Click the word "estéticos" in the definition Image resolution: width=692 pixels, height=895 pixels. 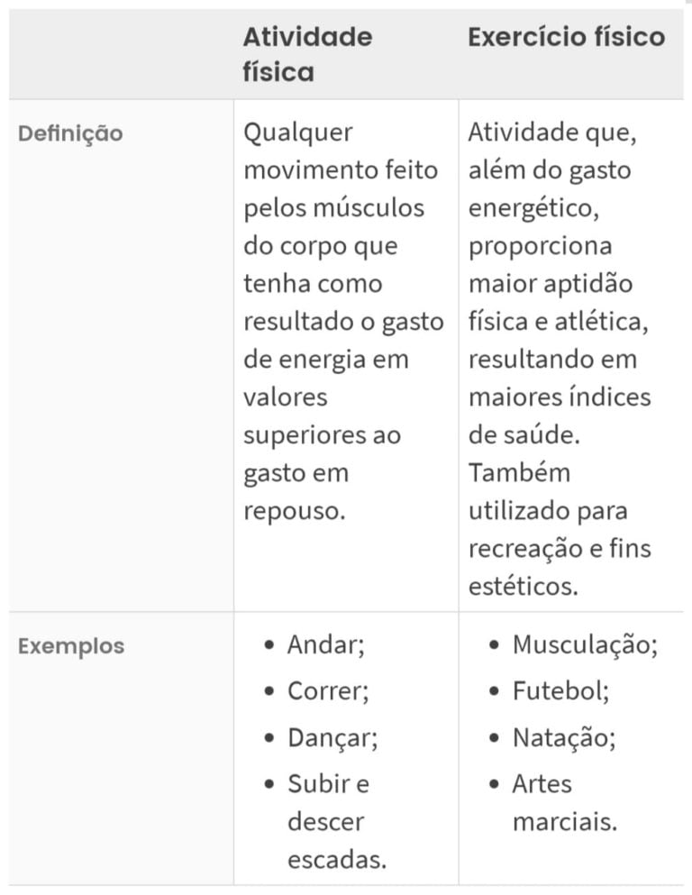point(523,587)
